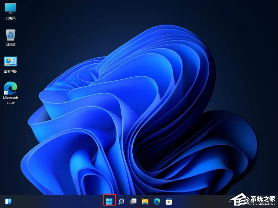Click the 控制面板 label text
This screenshot has height=208, width=278.
11,71
